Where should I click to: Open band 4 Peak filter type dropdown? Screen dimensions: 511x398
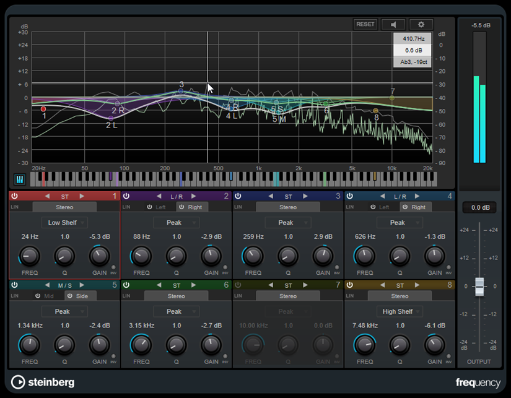[x=400, y=223]
